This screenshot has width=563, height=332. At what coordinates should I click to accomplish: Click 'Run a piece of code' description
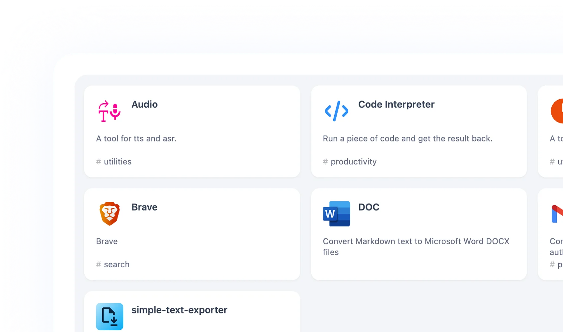[x=408, y=138]
